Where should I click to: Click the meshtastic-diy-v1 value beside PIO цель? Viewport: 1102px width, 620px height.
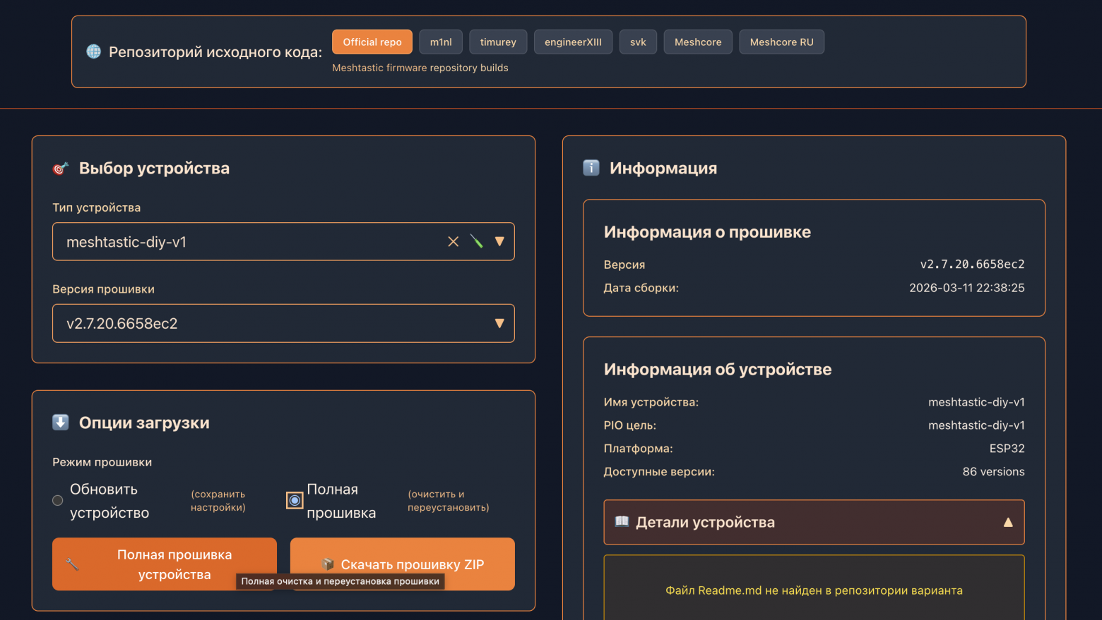(x=976, y=425)
